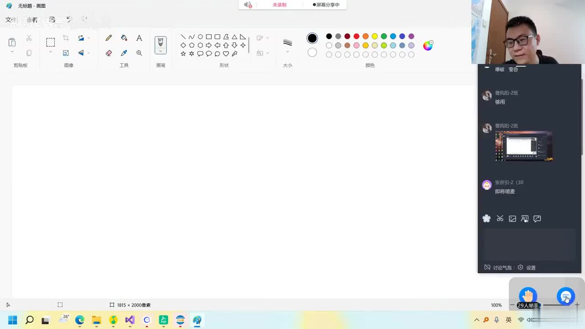The width and height of the screenshot is (585, 329).
Task: Click the 屏幕分享中 status label
Action: pos(326,5)
